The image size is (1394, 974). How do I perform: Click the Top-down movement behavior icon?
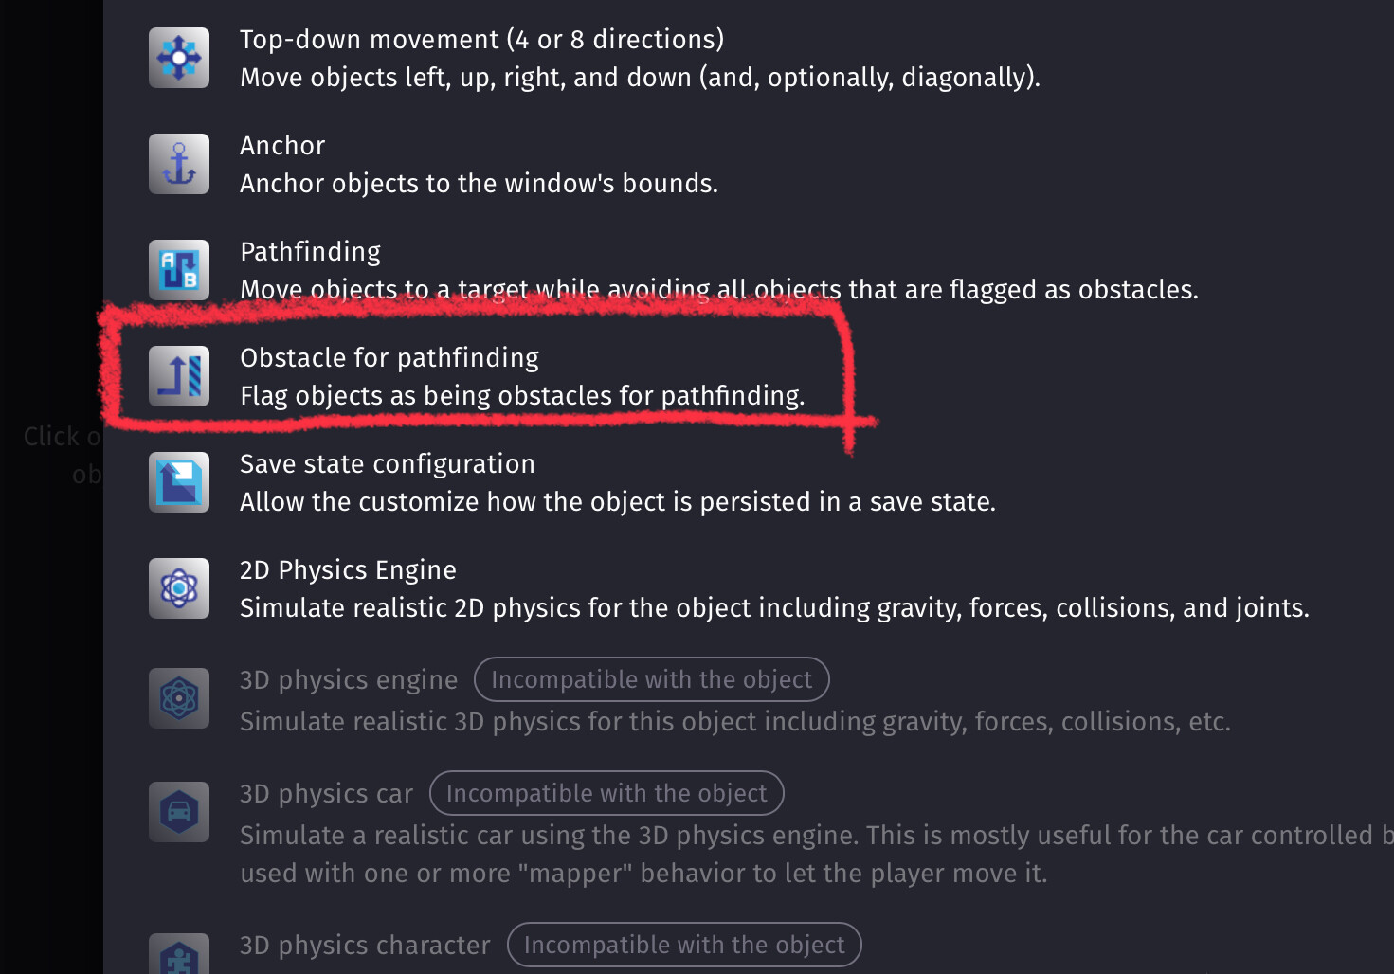(x=179, y=58)
